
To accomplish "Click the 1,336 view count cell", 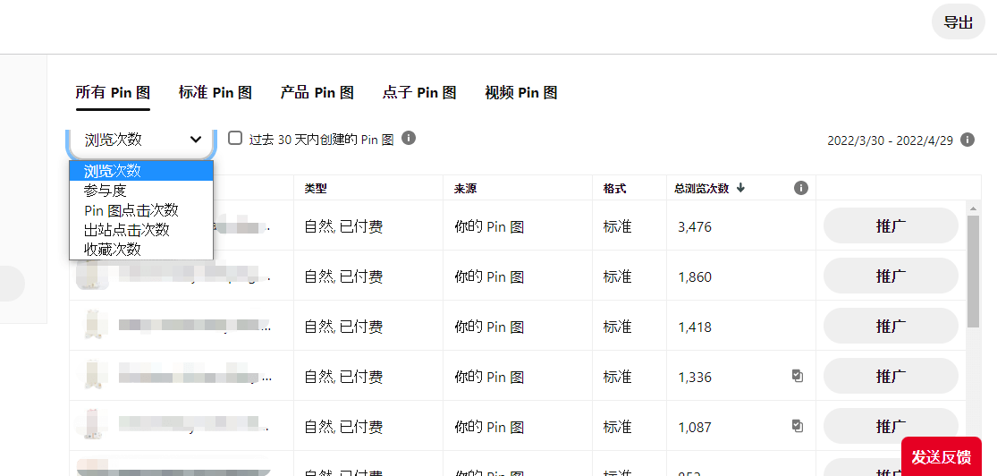I will (695, 378).
